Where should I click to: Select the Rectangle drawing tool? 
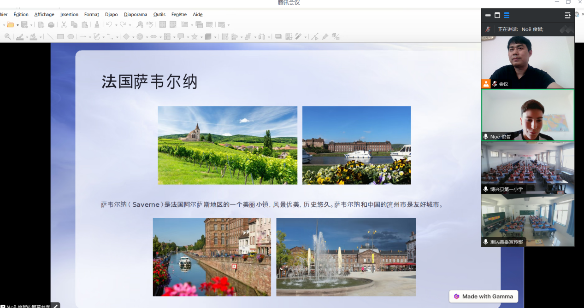coord(59,36)
